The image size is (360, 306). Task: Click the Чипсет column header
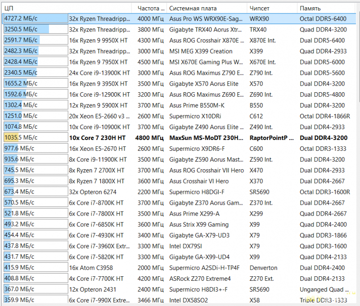[x=272, y=8]
